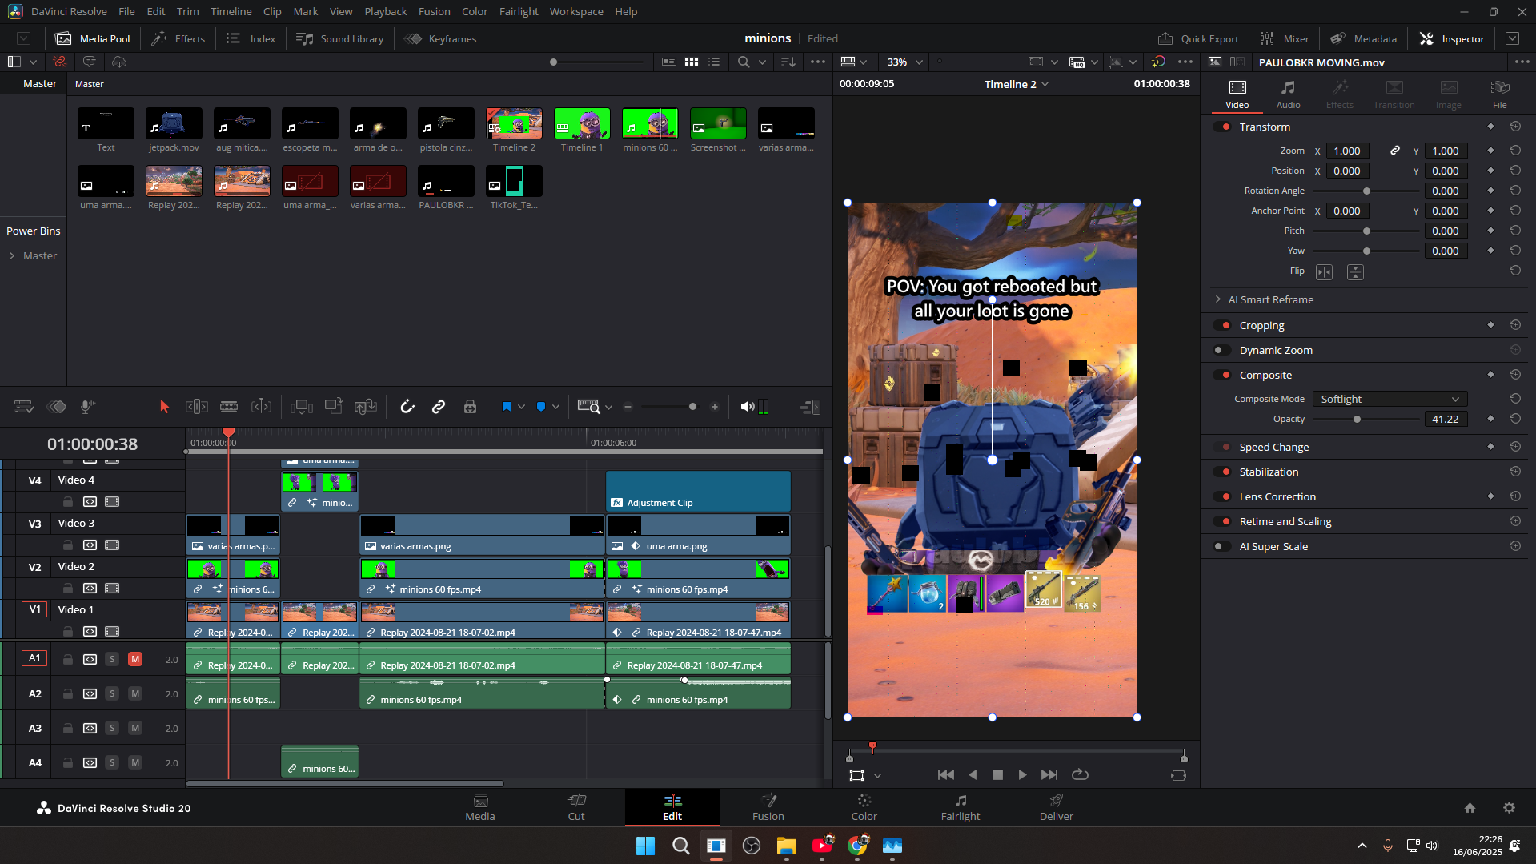Open the Audio tab in Inspector
Viewport: 1536px width, 864px height.
tap(1288, 94)
